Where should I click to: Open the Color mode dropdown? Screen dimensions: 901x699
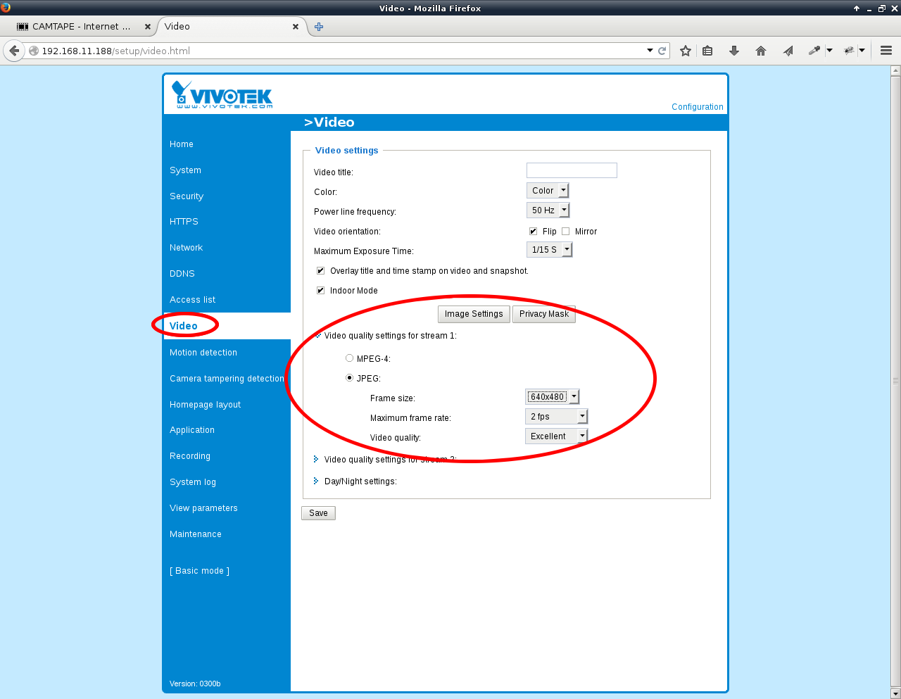click(x=547, y=191)
